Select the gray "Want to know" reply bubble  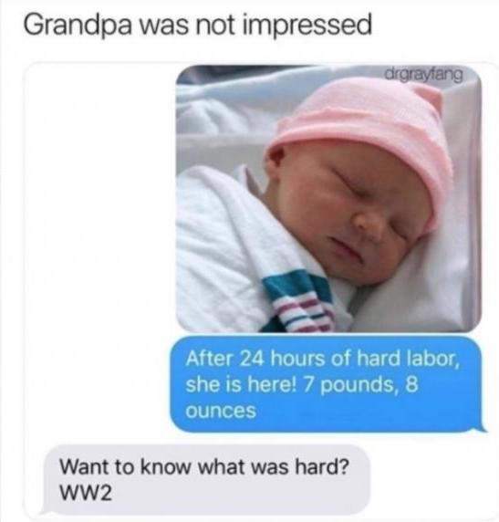[x=206, y=479]
